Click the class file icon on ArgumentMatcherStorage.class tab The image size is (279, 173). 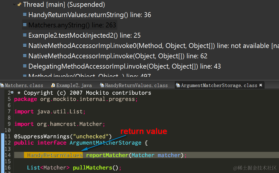(179, 85)
